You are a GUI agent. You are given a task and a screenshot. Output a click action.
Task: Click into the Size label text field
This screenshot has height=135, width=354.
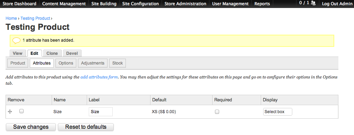(x=101, y=112)
